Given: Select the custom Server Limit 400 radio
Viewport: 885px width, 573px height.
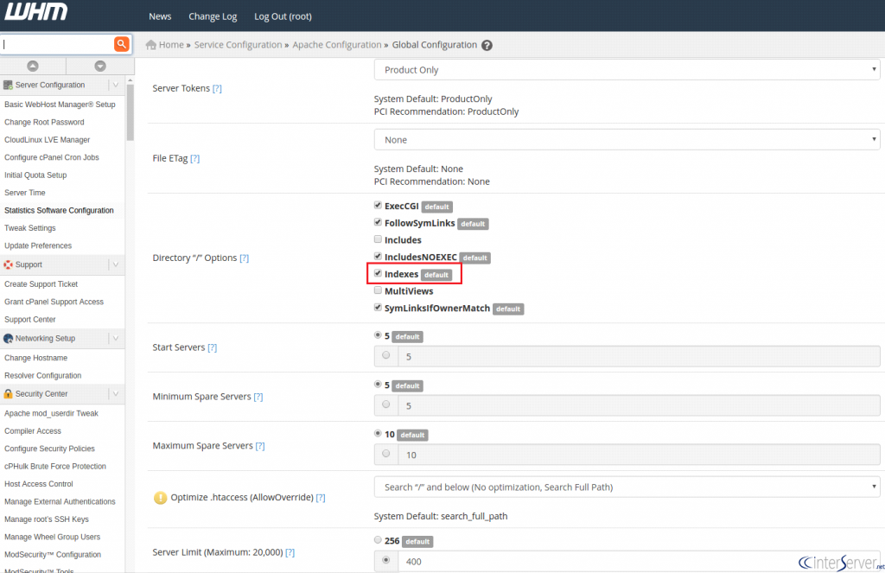Looking at the screenshot, I should (386, 560).
